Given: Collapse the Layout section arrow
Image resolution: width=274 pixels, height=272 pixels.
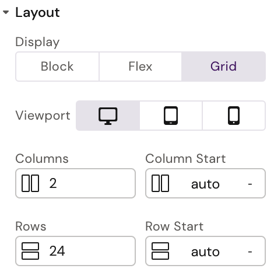Looking at the screenshot, I should (6, 12).
